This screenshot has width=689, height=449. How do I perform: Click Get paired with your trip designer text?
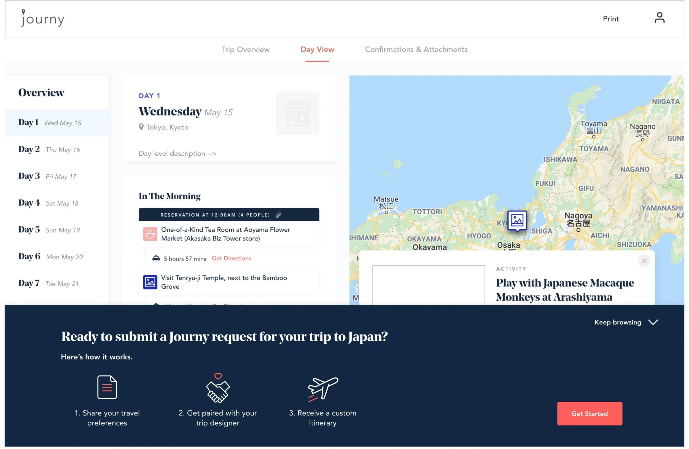[x=218, y=418]
